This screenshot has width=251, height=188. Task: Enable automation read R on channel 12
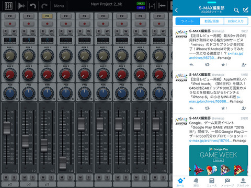pyautogui.click(x=25, y=31)
